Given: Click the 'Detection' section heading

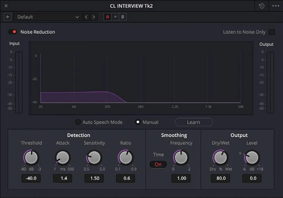Looking at the screenshot, I should click(x=79, y=135).
